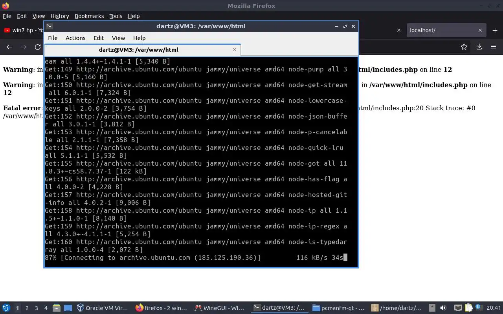Open network connection tray icon

[x=458, y=308]
